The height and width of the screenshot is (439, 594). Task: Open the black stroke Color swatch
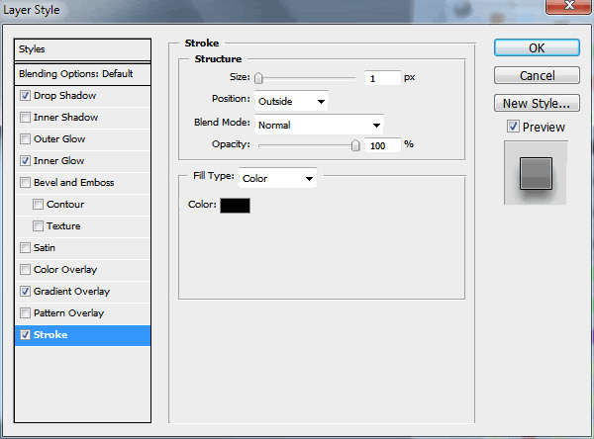pyautogui.click(x=236, y=206)
